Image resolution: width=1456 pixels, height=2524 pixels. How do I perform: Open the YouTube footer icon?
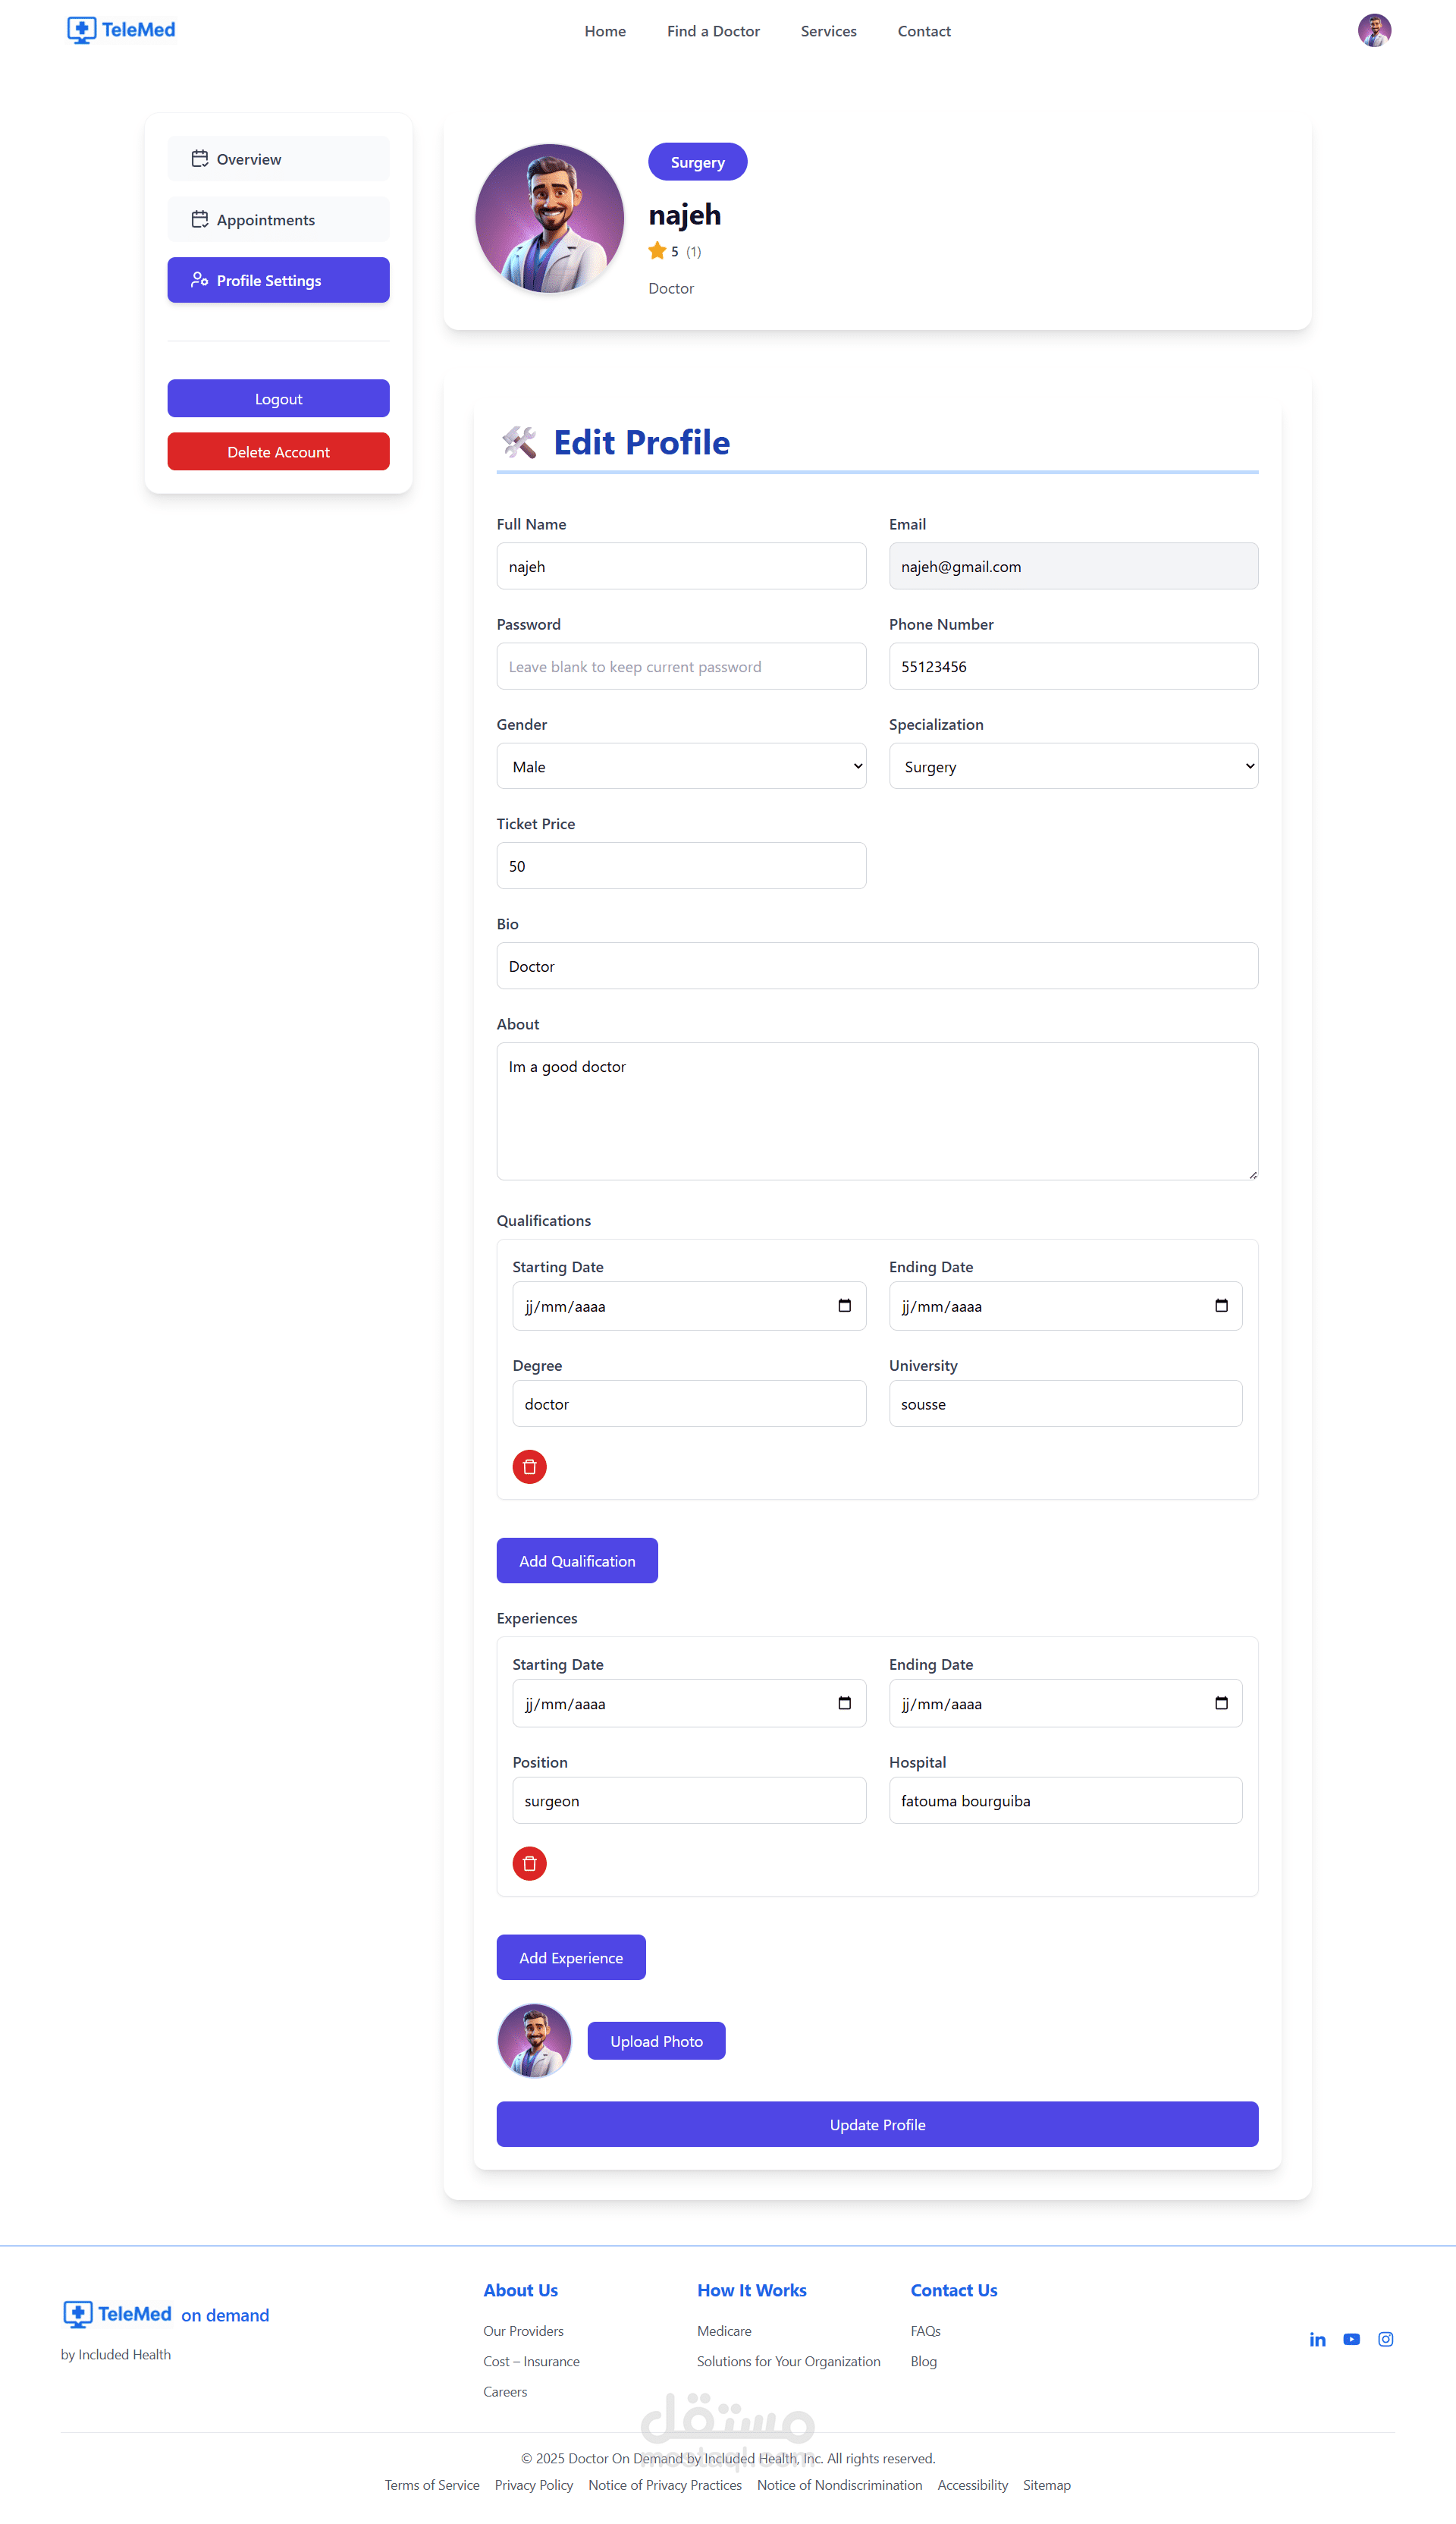(1351, 2339)
